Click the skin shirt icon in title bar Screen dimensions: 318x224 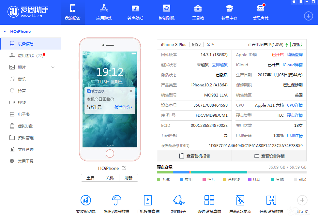(294, 2)
